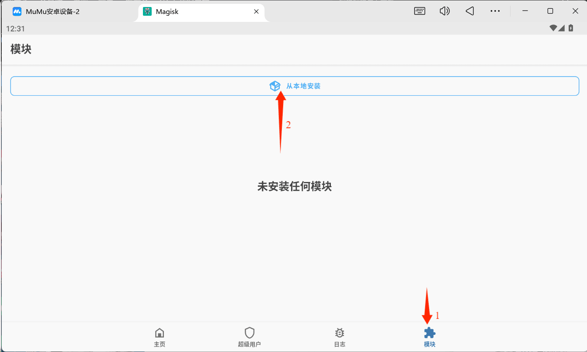Click the keyboard icon in title bar
Viewport: 587px width, 352px height.
click(420, 11)
